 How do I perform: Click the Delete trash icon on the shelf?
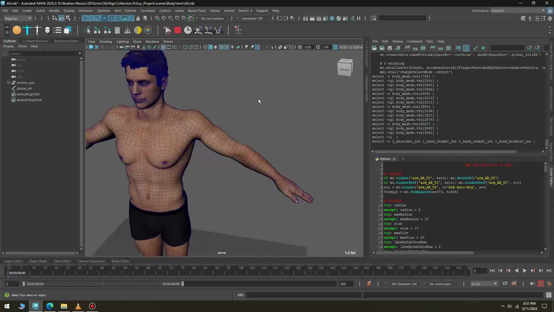[x=117, y=30]
